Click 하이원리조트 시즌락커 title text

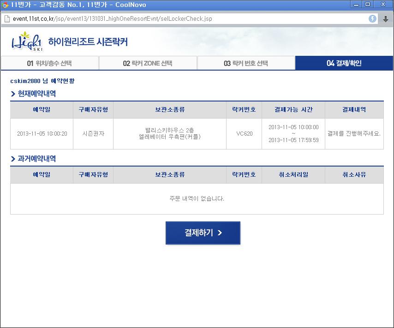[88, 42]
